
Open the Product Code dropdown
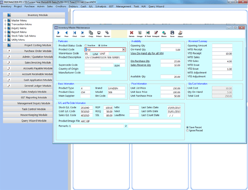pyautogui.click(x=124, y=49)
